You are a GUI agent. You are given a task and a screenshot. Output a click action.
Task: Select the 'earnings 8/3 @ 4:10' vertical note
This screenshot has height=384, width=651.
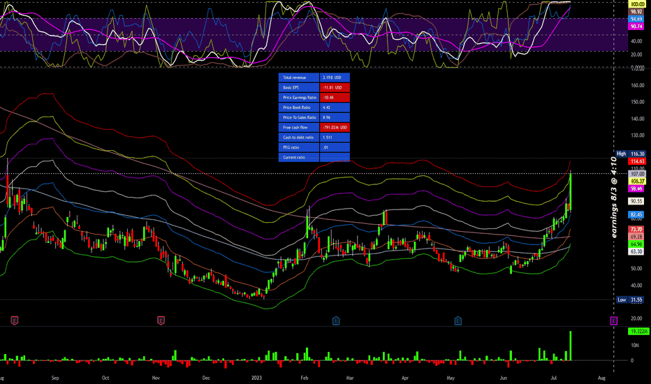pos(614,198)
